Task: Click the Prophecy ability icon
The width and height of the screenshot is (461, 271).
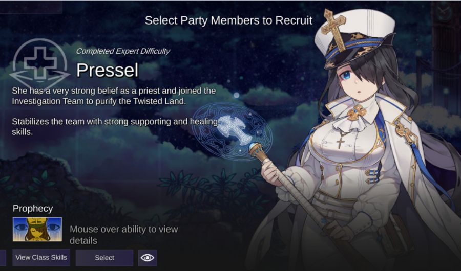Action: pos(37,229)
